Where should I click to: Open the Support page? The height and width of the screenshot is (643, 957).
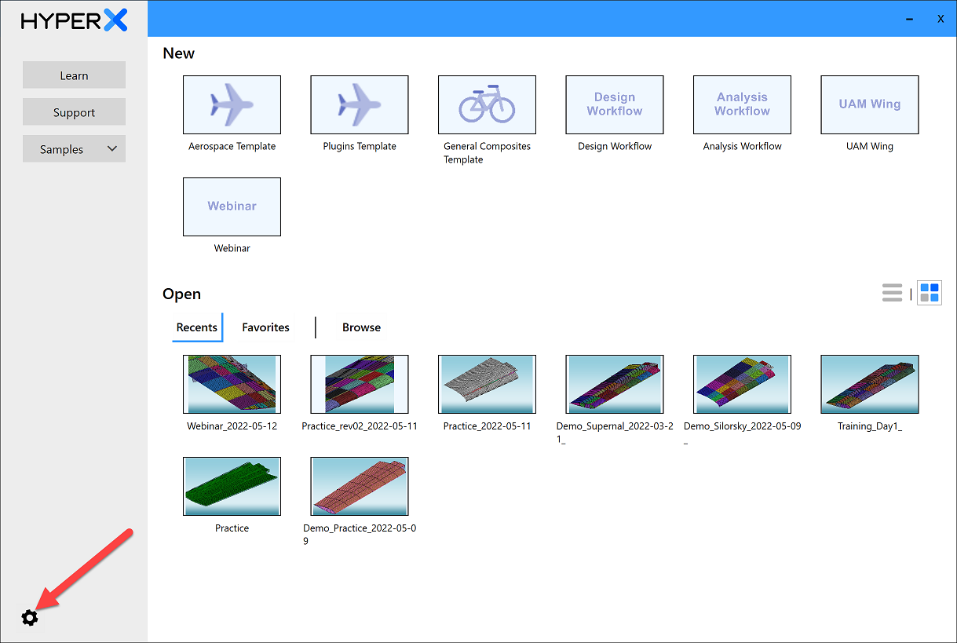[74, 112]
